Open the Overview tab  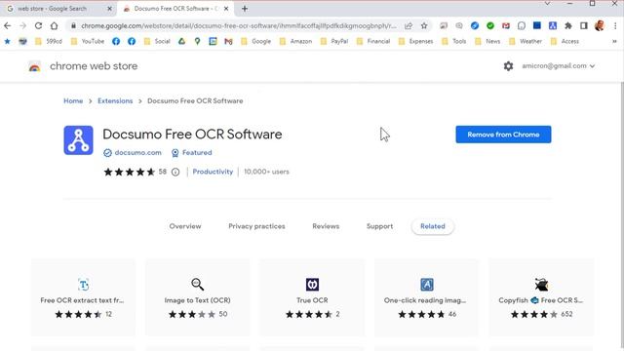185,226
